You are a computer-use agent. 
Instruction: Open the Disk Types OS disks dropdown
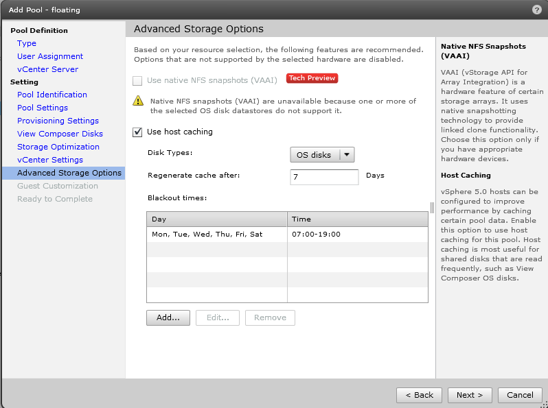[x=322, y=154]
